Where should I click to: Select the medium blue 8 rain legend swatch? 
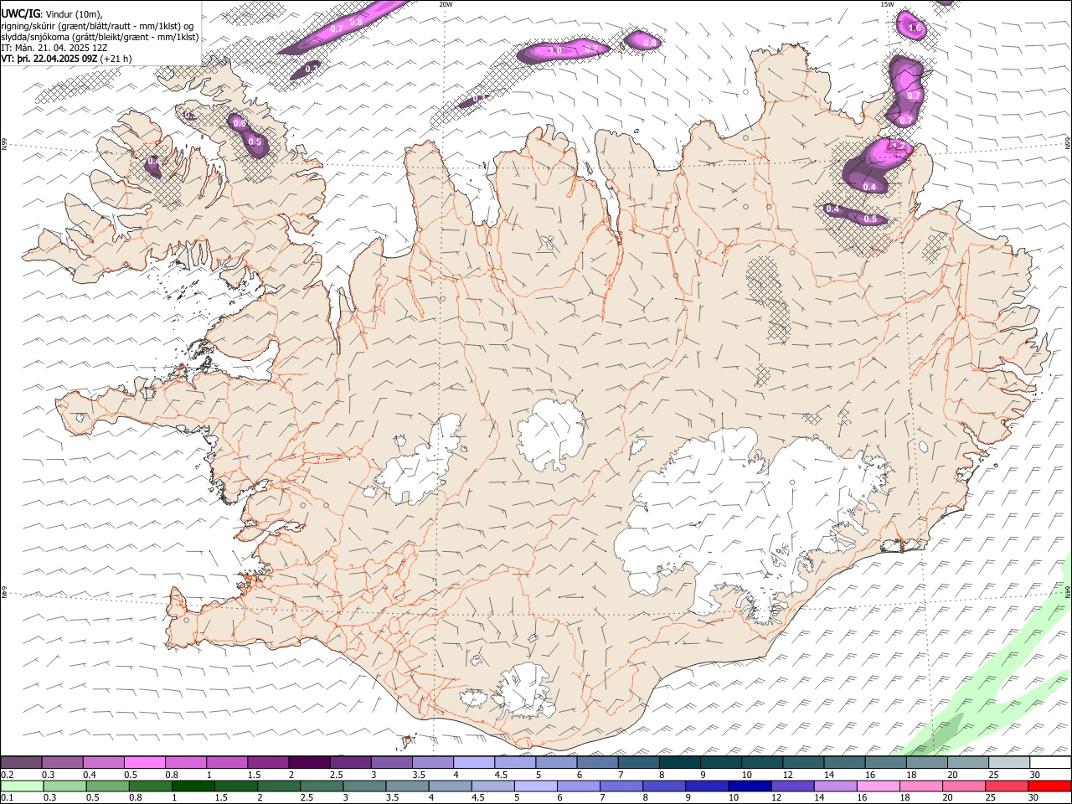(664, 786)
